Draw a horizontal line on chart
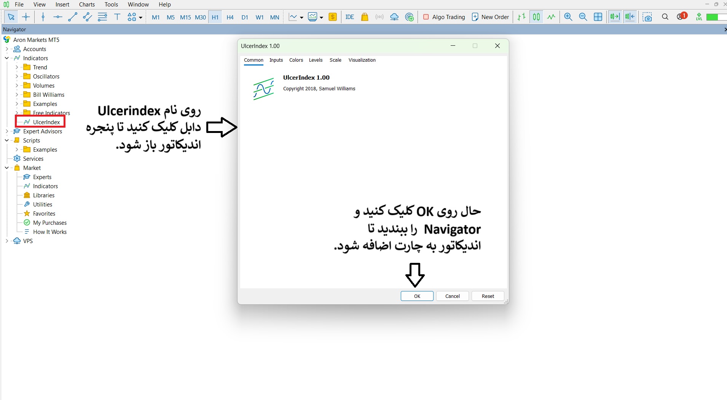The image size is (727, 400). (58, 17)
